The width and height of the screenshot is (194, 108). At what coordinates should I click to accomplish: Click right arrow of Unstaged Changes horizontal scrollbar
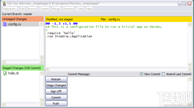[42, 61]
